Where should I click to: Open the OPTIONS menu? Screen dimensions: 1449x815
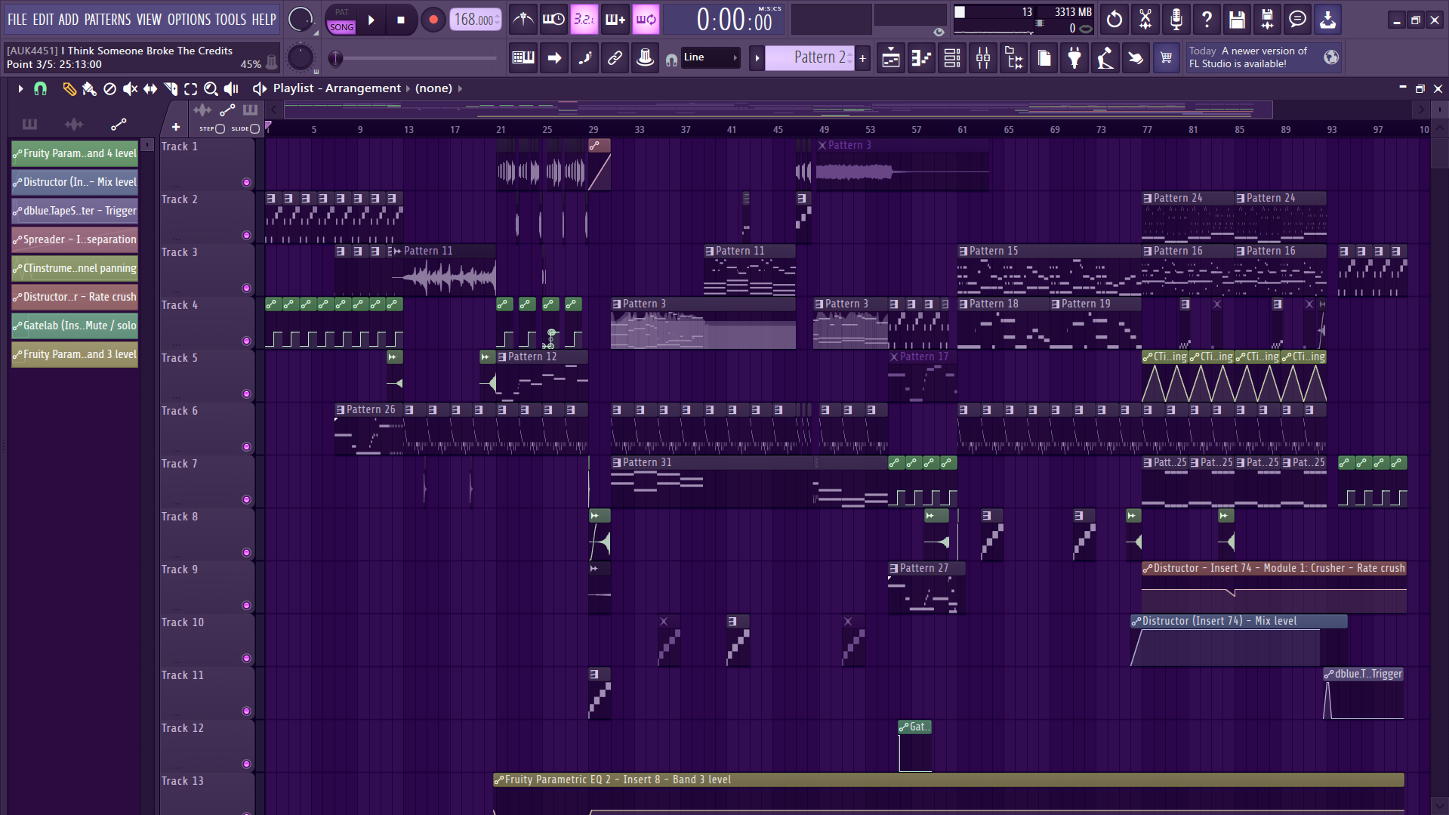click(189, 20)
